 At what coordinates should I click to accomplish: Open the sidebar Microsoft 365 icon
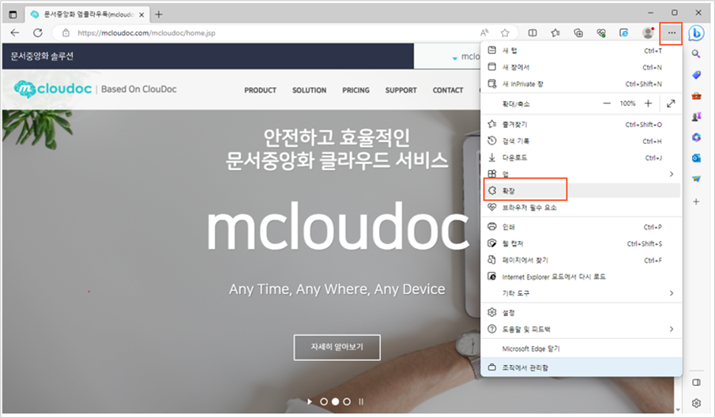click(696, 137)
